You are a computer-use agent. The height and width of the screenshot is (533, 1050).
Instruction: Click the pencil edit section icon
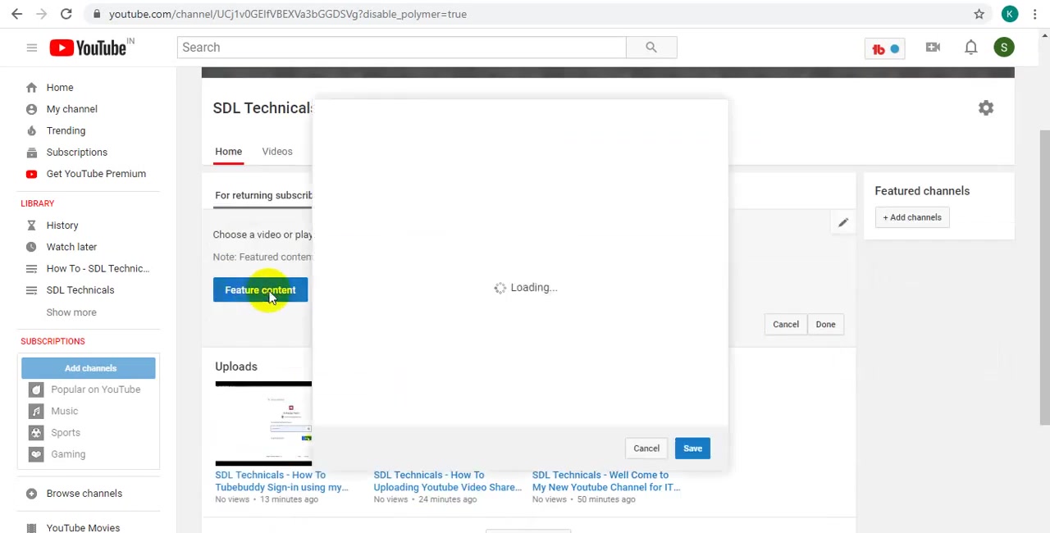click(x=842, y=222)
